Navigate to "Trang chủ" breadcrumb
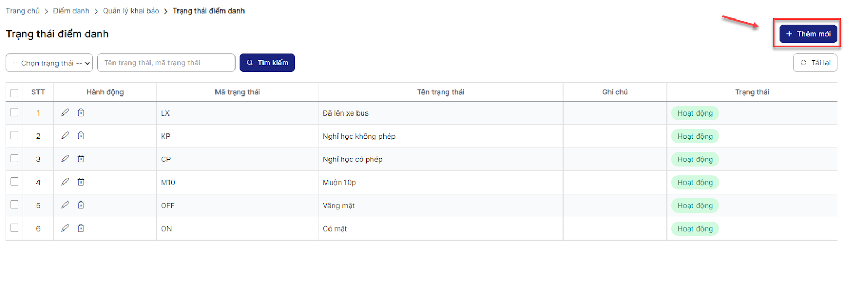Viewport: 845px width, 297px height. (23, 11)
